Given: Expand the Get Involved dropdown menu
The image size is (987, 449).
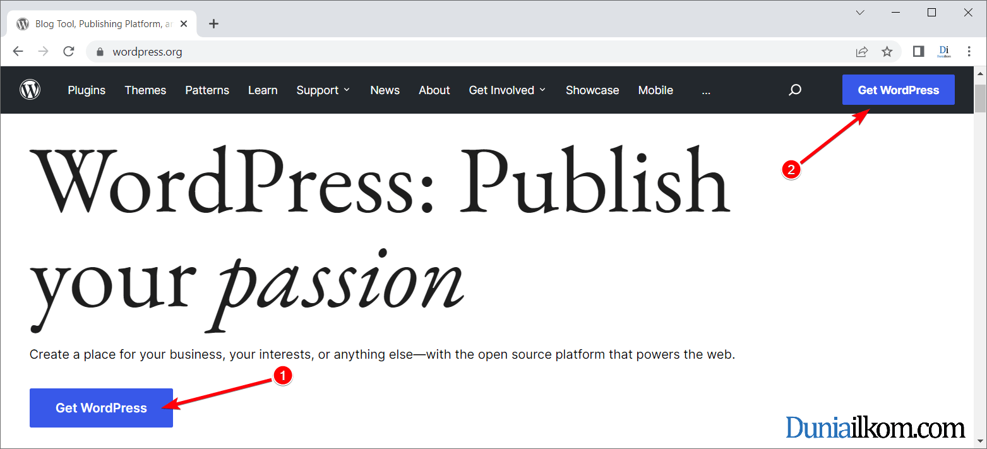Looking at the screenshot, I should click(507, 90).
